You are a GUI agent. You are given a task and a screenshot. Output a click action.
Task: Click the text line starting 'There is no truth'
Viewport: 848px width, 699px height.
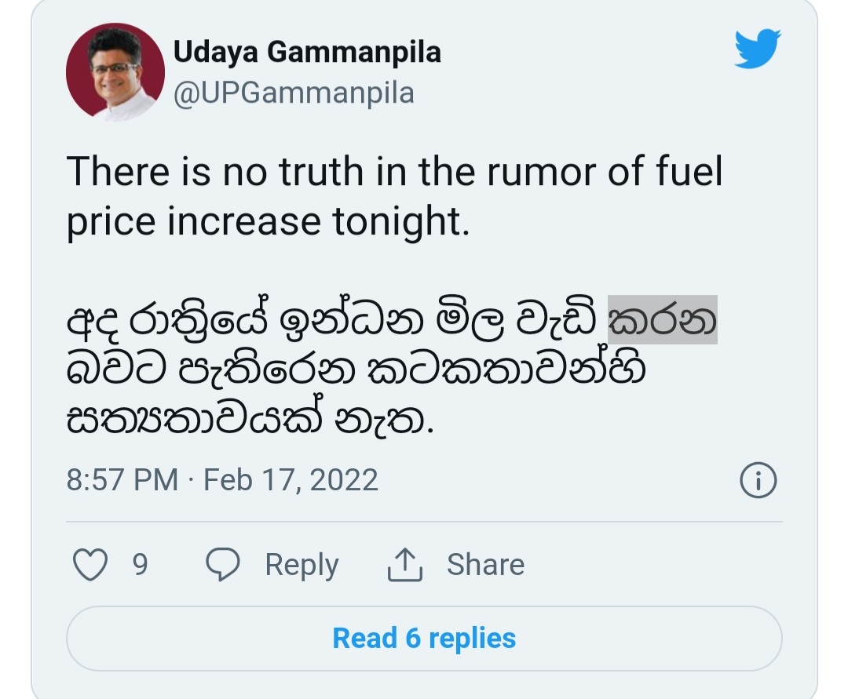394,171
